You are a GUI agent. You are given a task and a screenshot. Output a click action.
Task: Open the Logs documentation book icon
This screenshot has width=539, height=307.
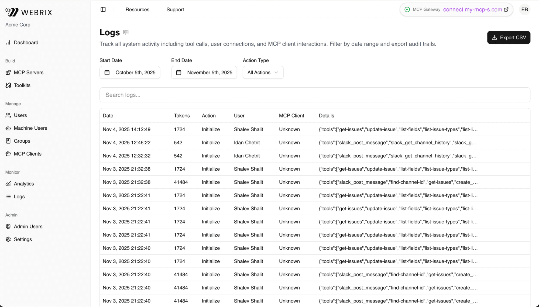coord(126,32)
